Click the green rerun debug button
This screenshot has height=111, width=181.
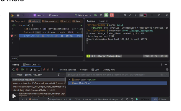coord(106,15)
